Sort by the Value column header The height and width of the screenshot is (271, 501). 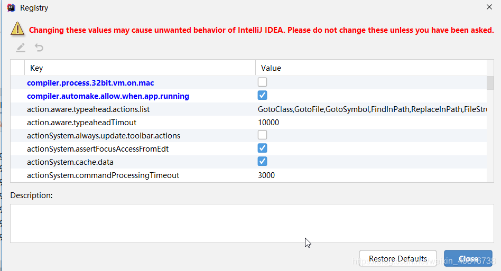[371, 68]
